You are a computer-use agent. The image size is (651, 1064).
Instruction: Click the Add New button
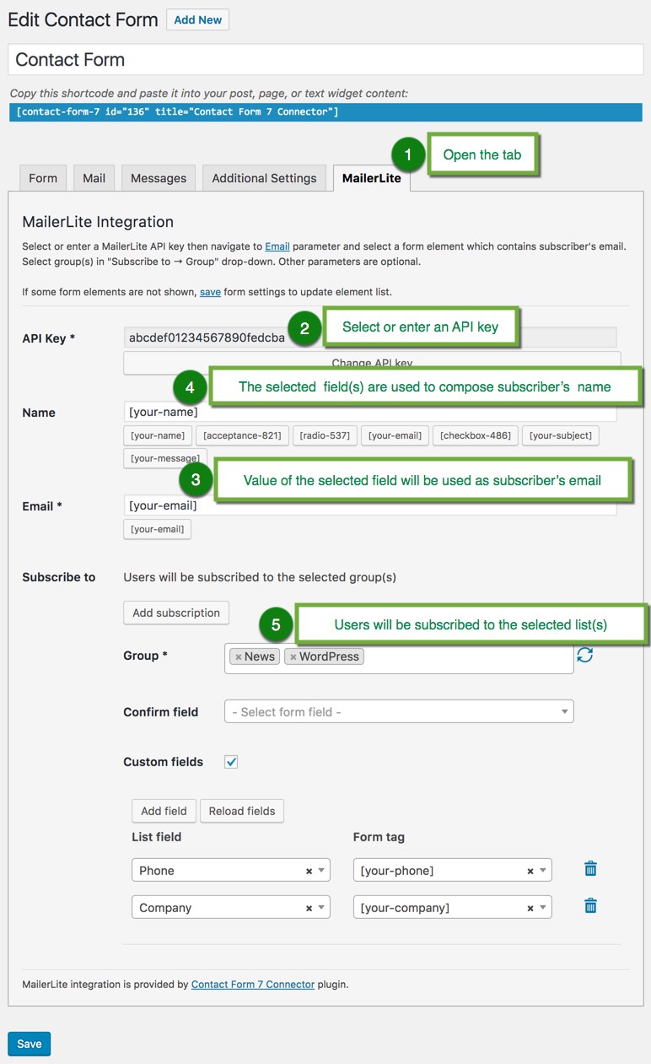coord(198,19)
